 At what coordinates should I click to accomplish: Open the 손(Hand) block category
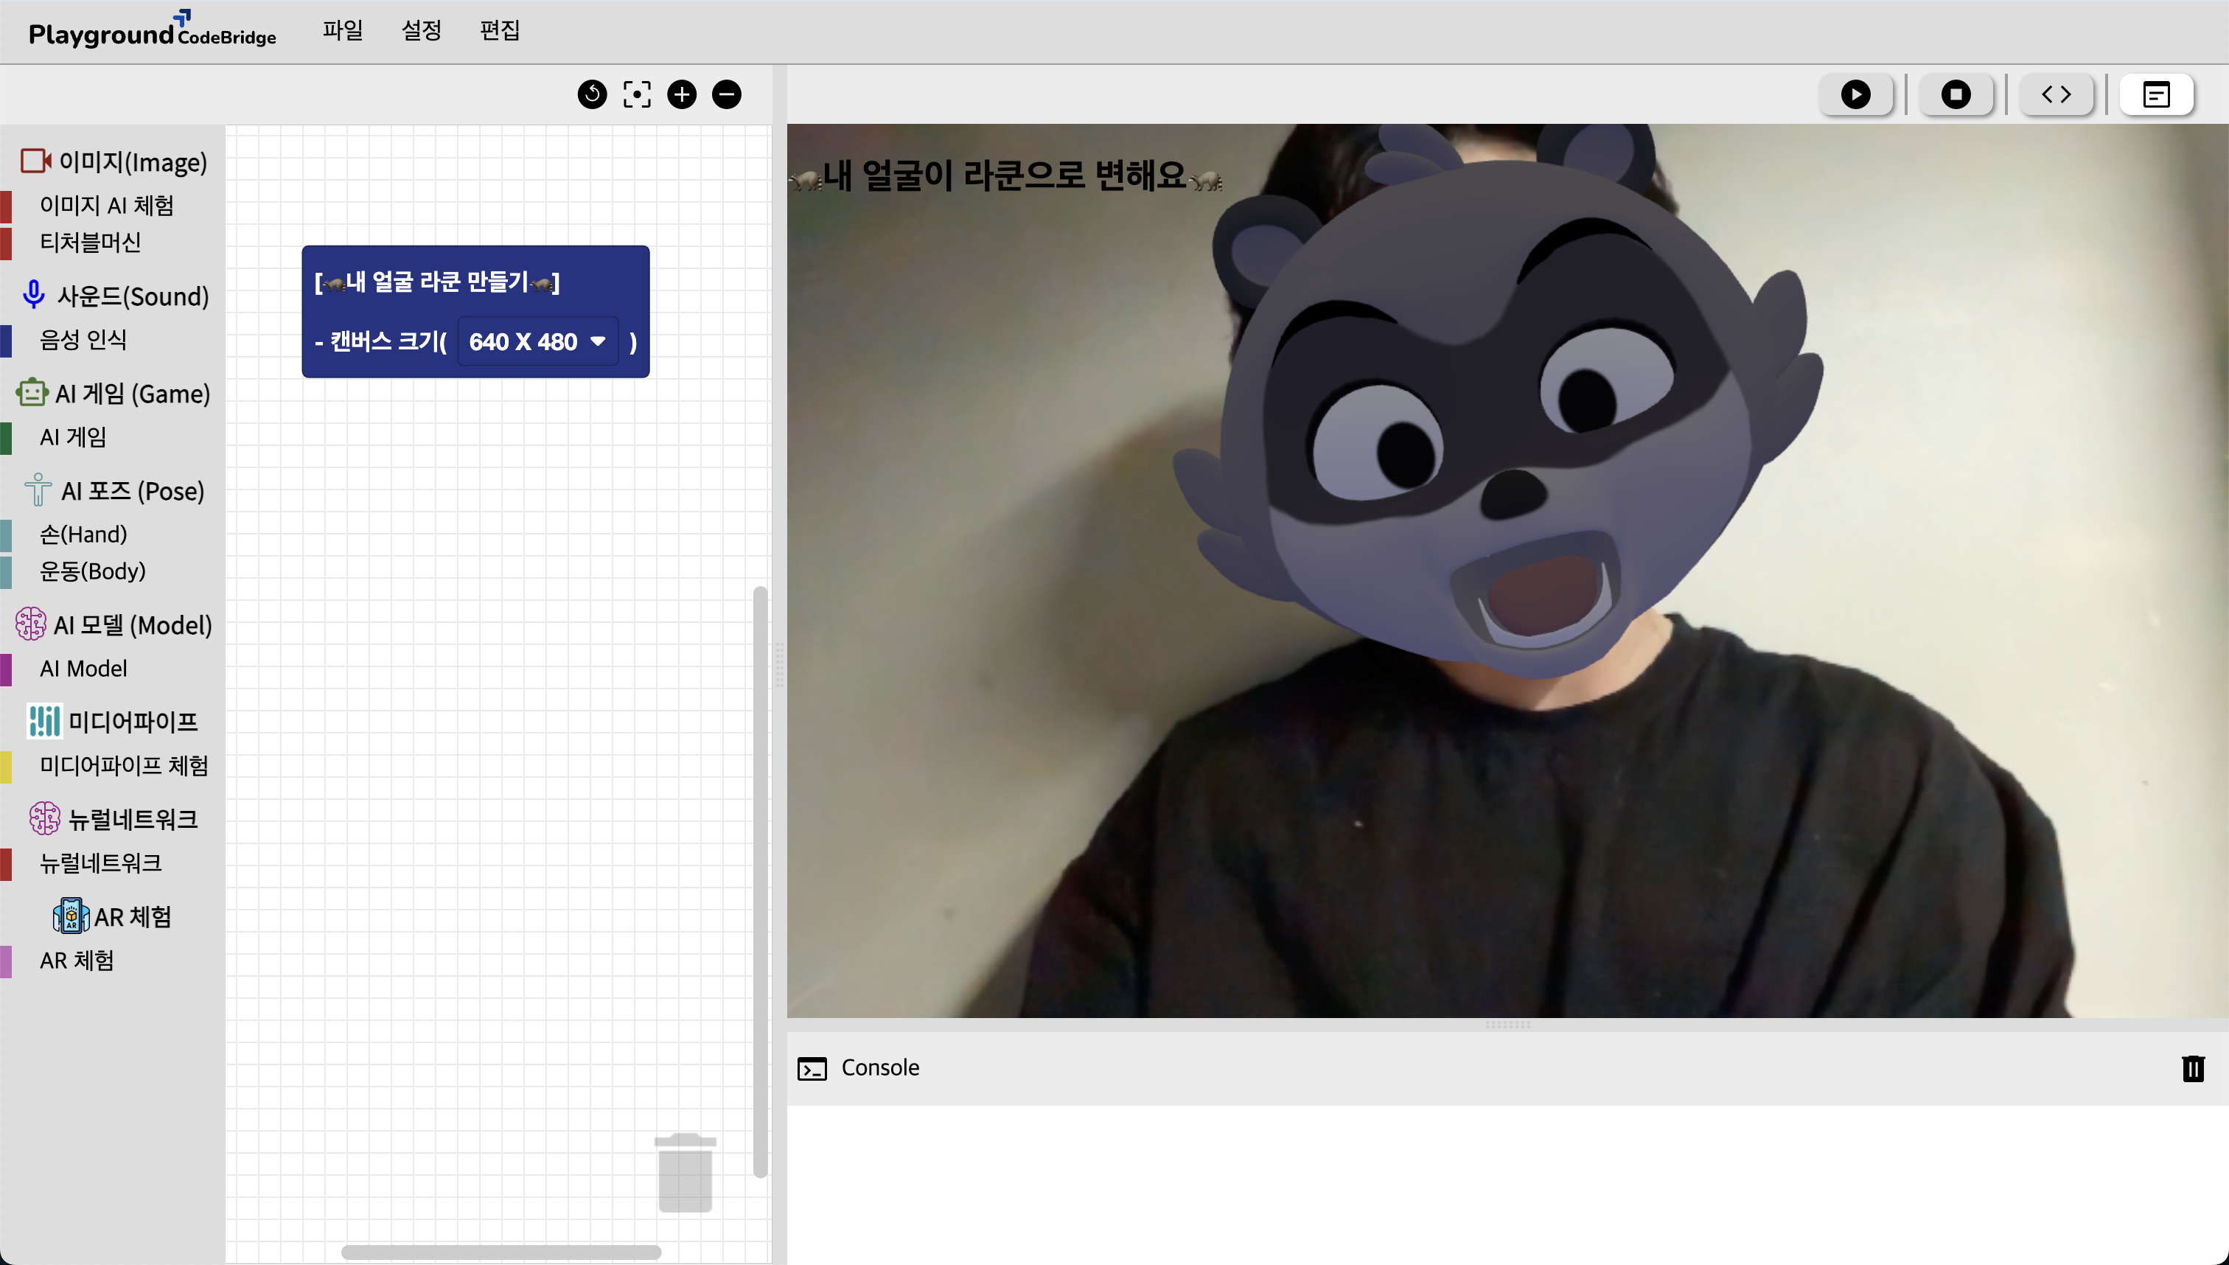[x=83, y=534]
